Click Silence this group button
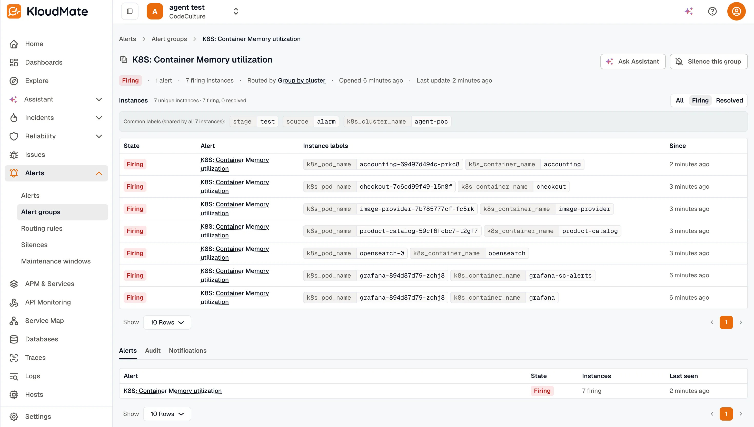Image resolution: width=754 pixels, height=427 pixels. (x=708, y=61)
